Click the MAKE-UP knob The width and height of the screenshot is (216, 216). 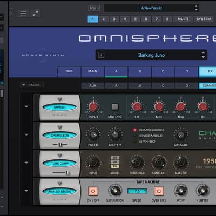click(x=181, y=163)
